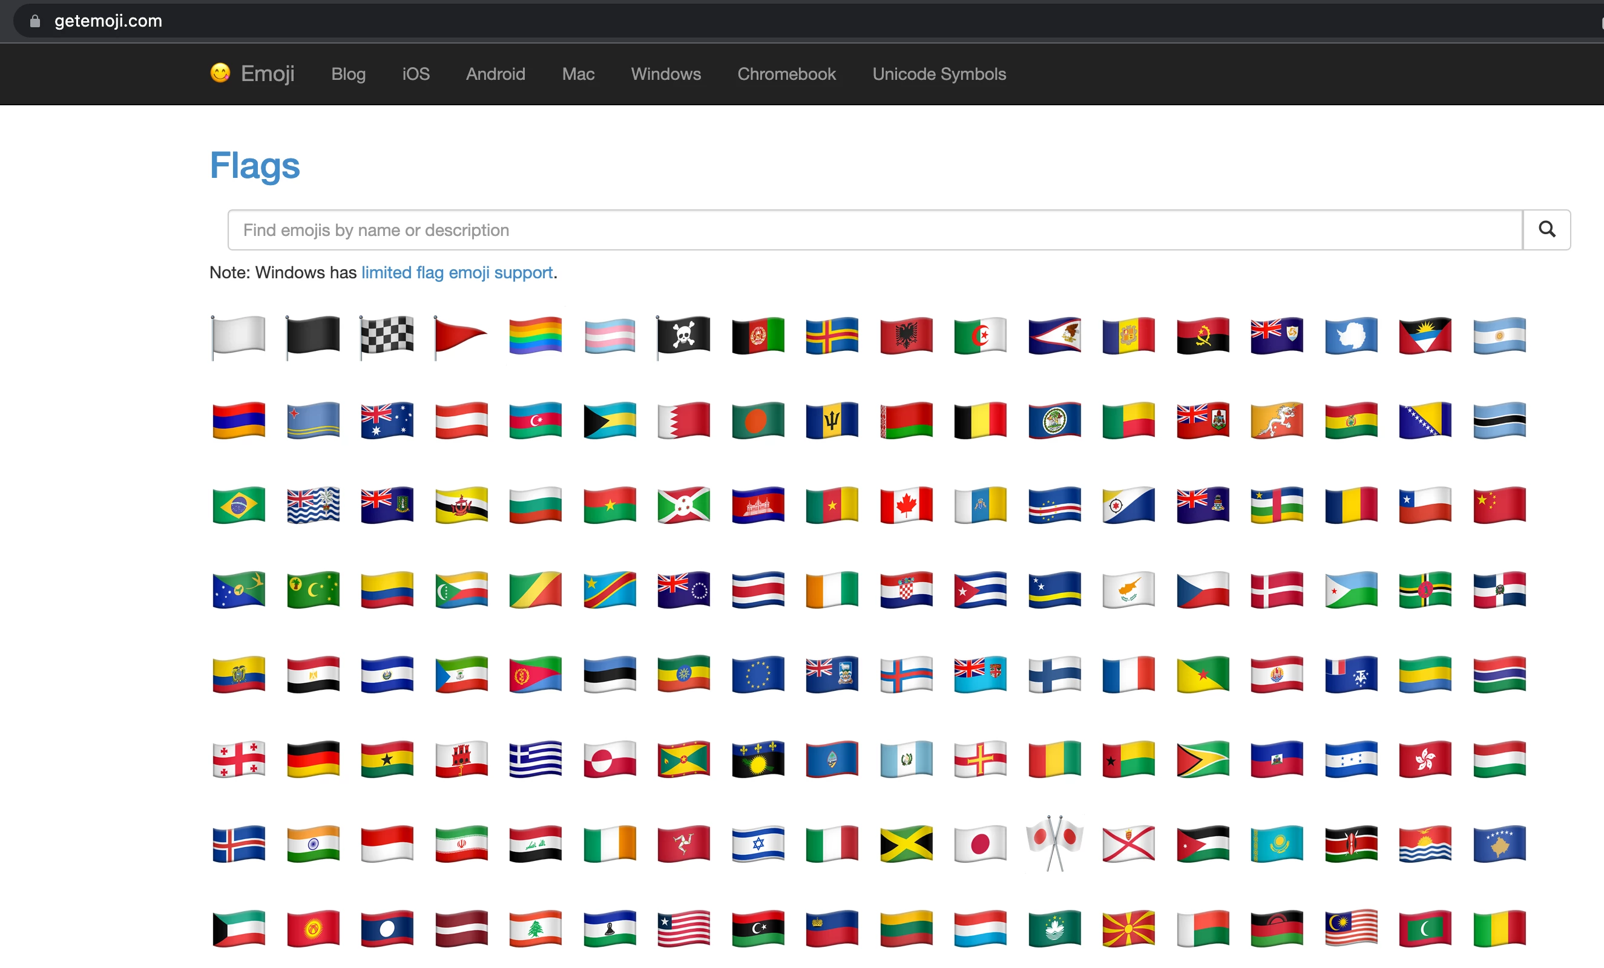
Task: Select the Iceland flag emoji
Action: coord(238,843)
